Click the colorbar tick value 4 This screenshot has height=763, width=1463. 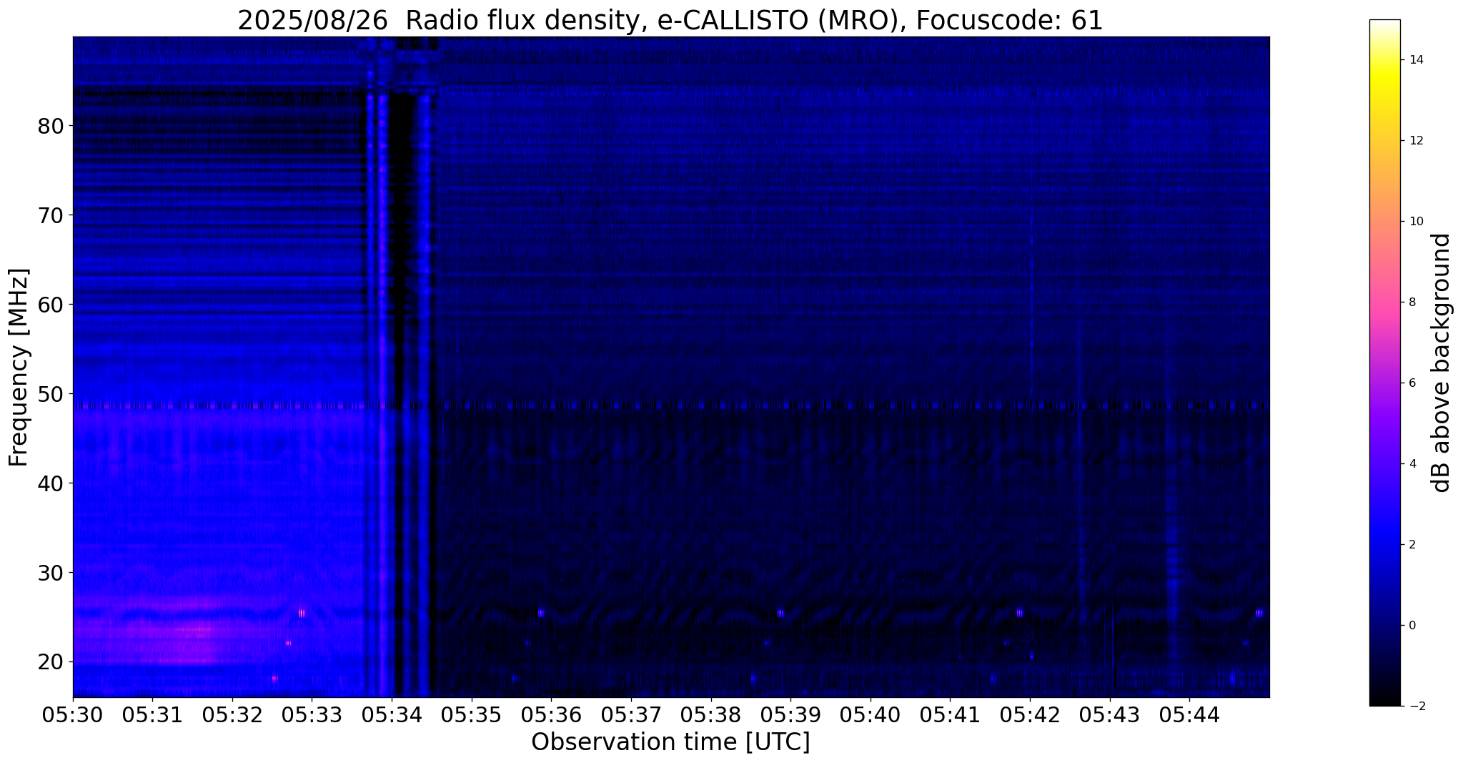[1412, 464]
